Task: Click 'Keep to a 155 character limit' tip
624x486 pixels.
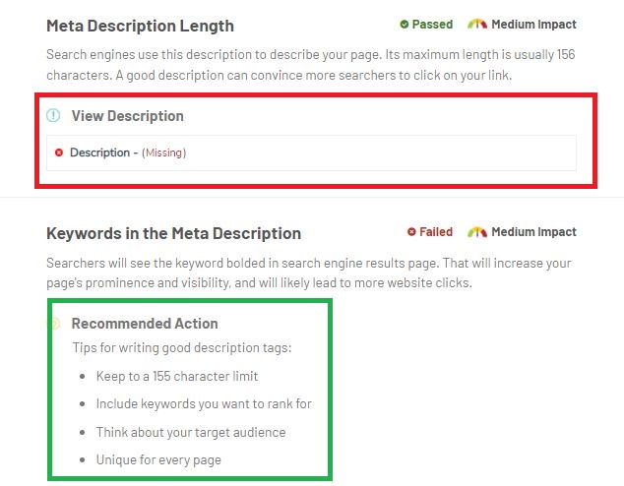Action: [x=177, y=376]
